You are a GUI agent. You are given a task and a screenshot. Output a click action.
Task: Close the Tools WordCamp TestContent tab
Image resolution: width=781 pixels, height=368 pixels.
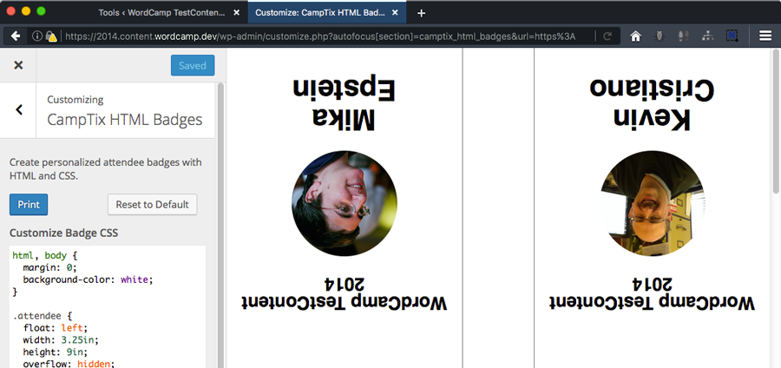tap(236, 13)
